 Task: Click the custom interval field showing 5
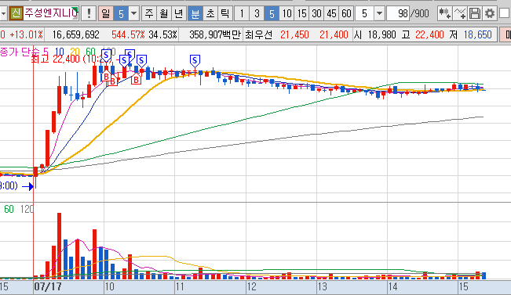(365, 13)
